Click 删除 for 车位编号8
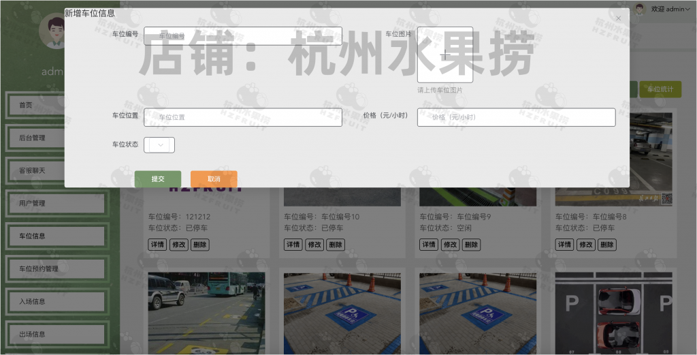 [x=606, y=245]
